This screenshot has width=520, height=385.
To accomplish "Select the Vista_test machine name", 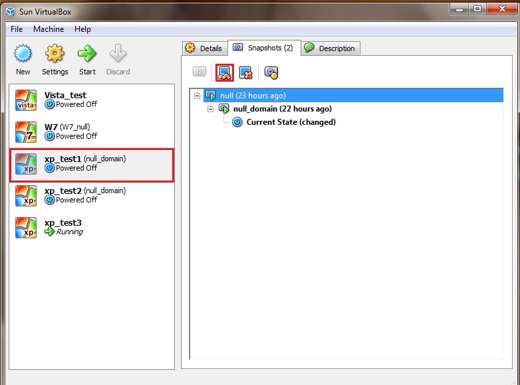I will [65, 96].
